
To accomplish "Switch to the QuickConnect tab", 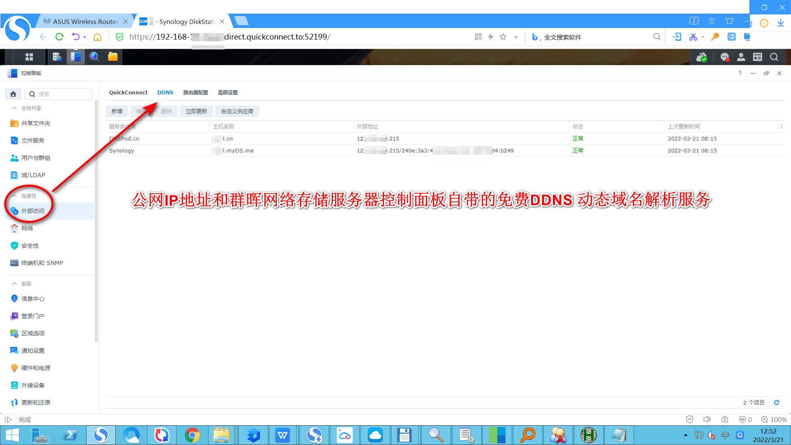I will point(128,93).
